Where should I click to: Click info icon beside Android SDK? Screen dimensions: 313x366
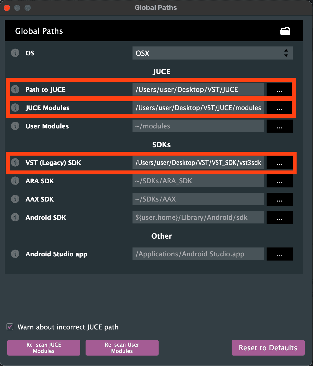[x=15, y=217]
